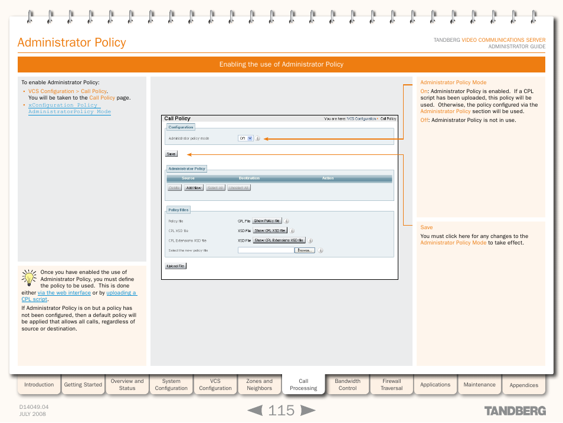This screenshot has width=563, height=423.
Task: Click the Unselect All button
Action: pyautogui.click(x=239, y=188)
